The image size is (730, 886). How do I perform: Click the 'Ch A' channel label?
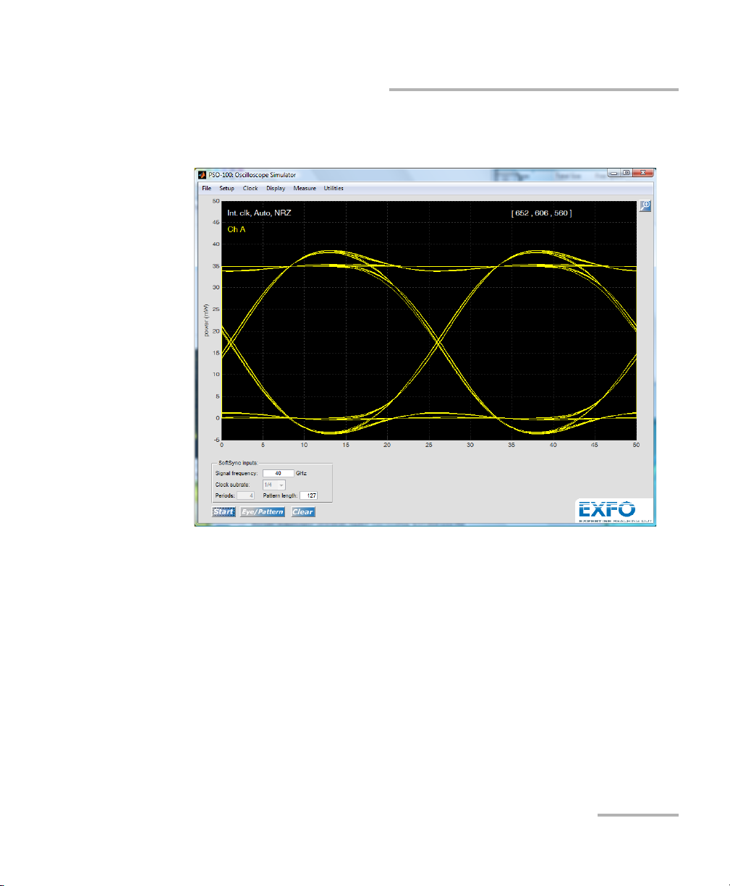(x=236, y=229)
